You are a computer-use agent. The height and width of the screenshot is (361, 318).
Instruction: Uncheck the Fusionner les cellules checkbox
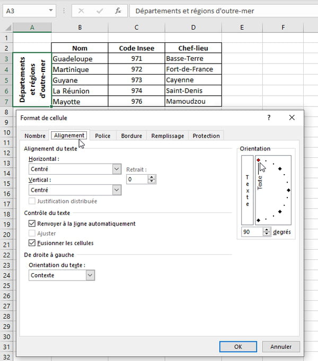click(x=32, y=243)
